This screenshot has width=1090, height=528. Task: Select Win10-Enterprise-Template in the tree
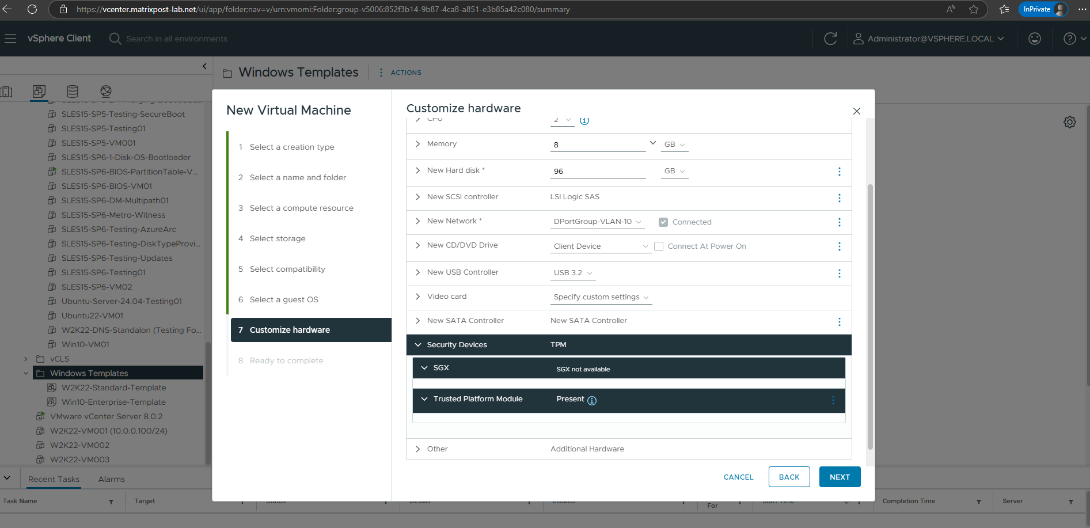[113, 402]
